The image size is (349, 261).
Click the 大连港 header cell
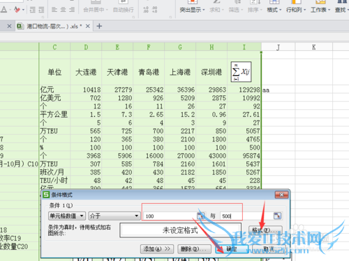[86, 72]
